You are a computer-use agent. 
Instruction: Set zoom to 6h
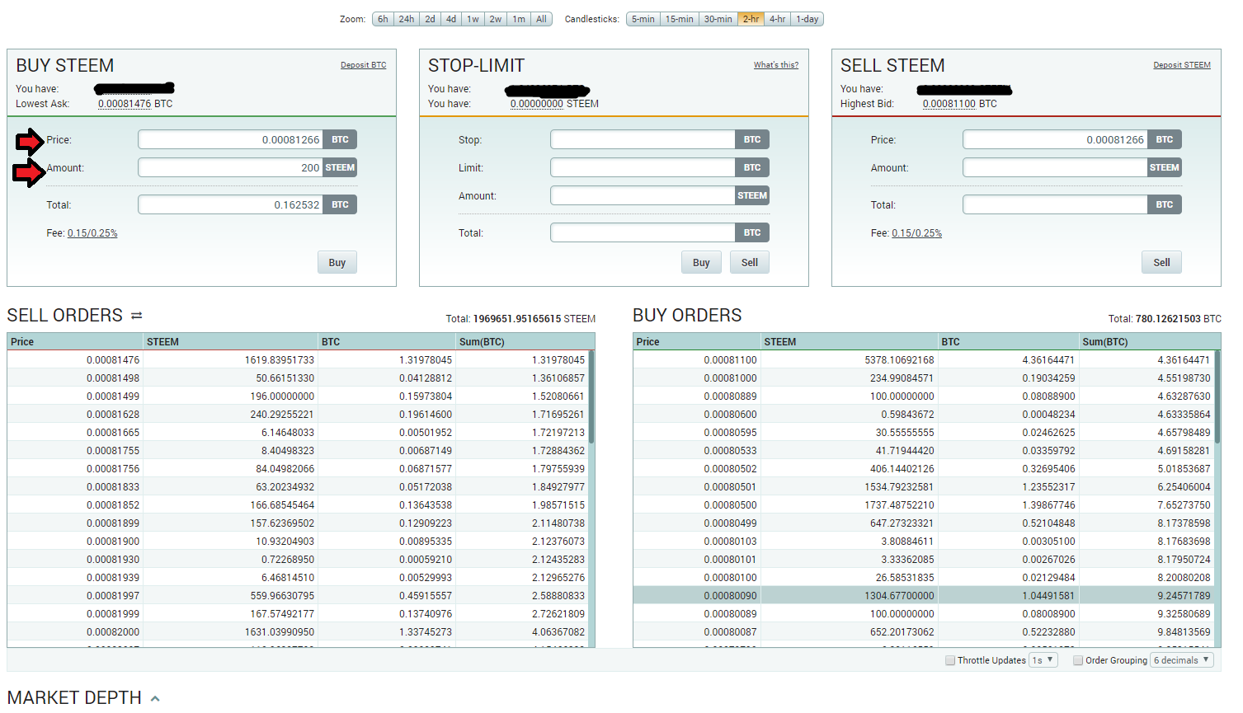pos(383,19)
